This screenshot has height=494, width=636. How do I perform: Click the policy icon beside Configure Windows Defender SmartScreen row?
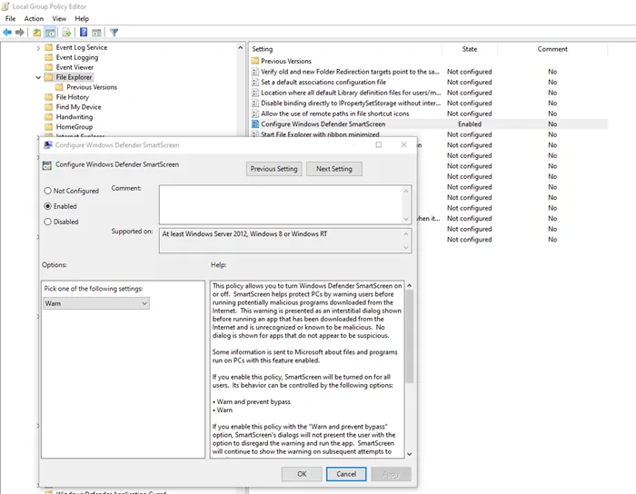pyautogui.click(x=255, y=124)
